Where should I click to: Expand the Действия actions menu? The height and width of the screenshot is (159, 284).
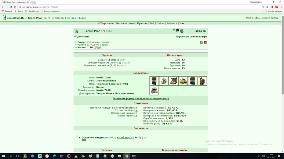(83, 36)
